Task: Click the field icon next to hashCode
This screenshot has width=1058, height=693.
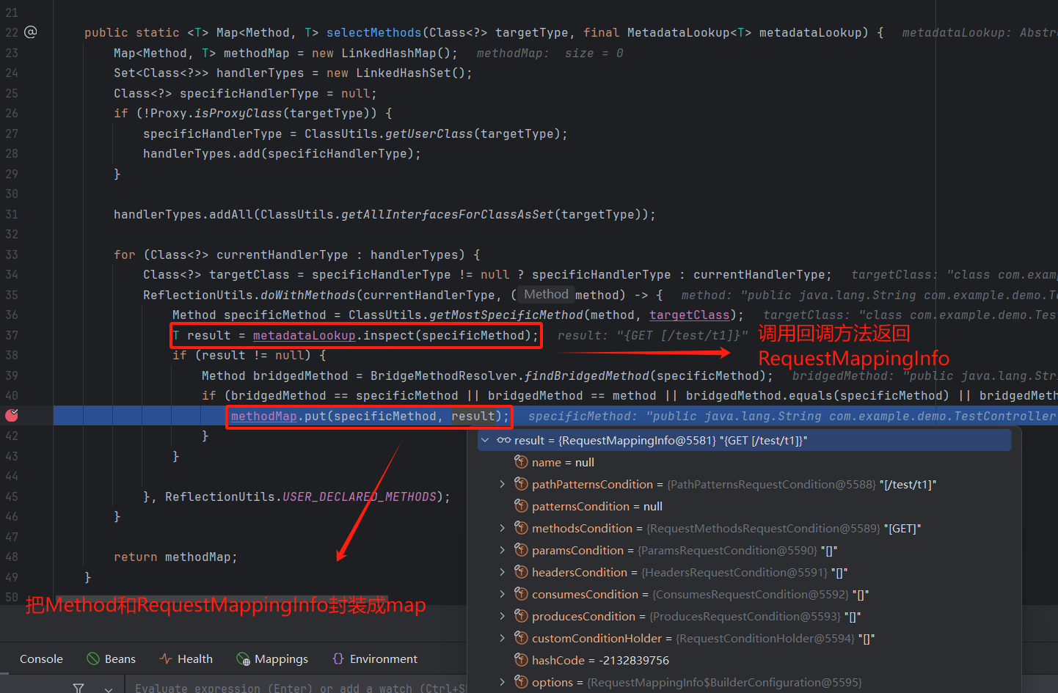Action: tap(521, 660)
